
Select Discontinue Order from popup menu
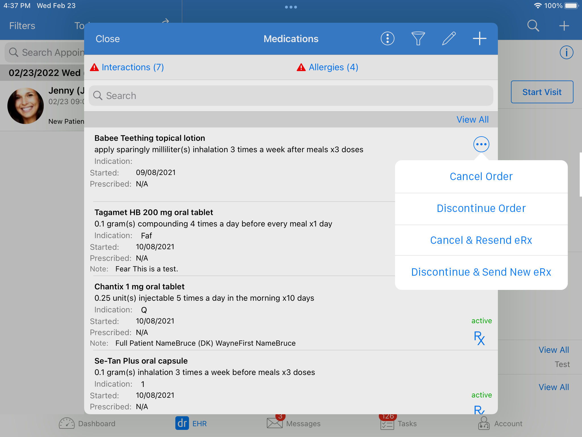point(481,208)
